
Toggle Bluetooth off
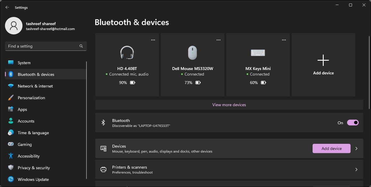[x=353, y=123]
